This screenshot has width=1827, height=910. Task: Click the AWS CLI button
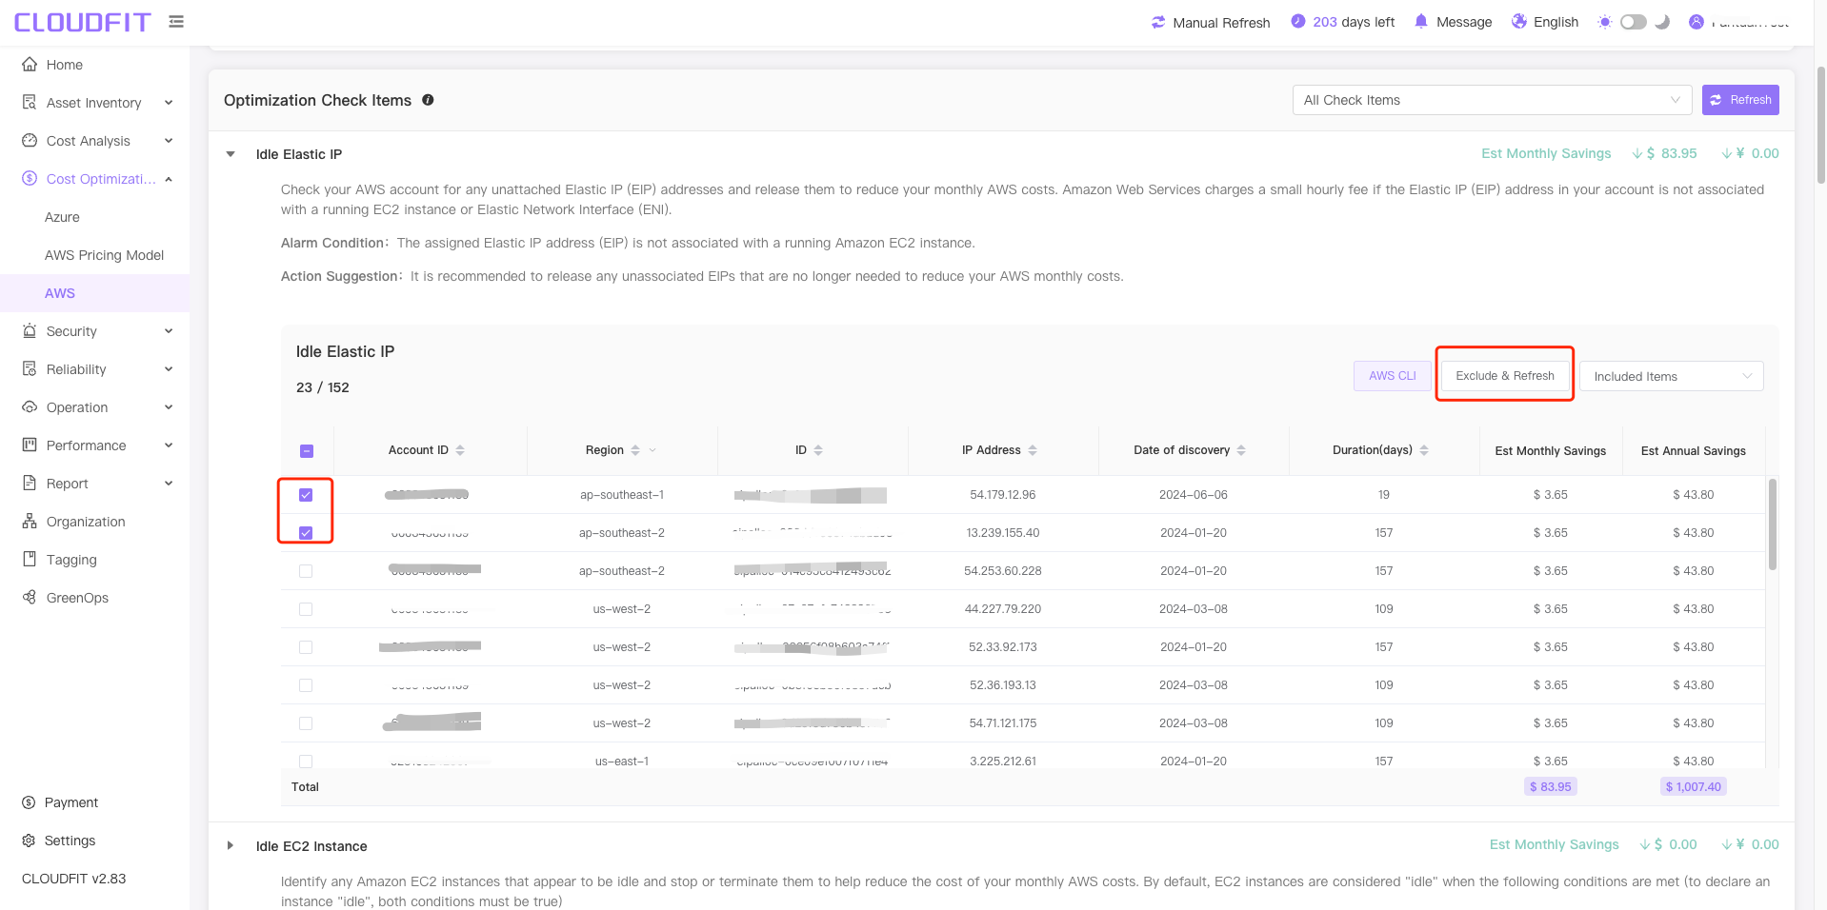pyautogui.click(x=1392, y=376)
